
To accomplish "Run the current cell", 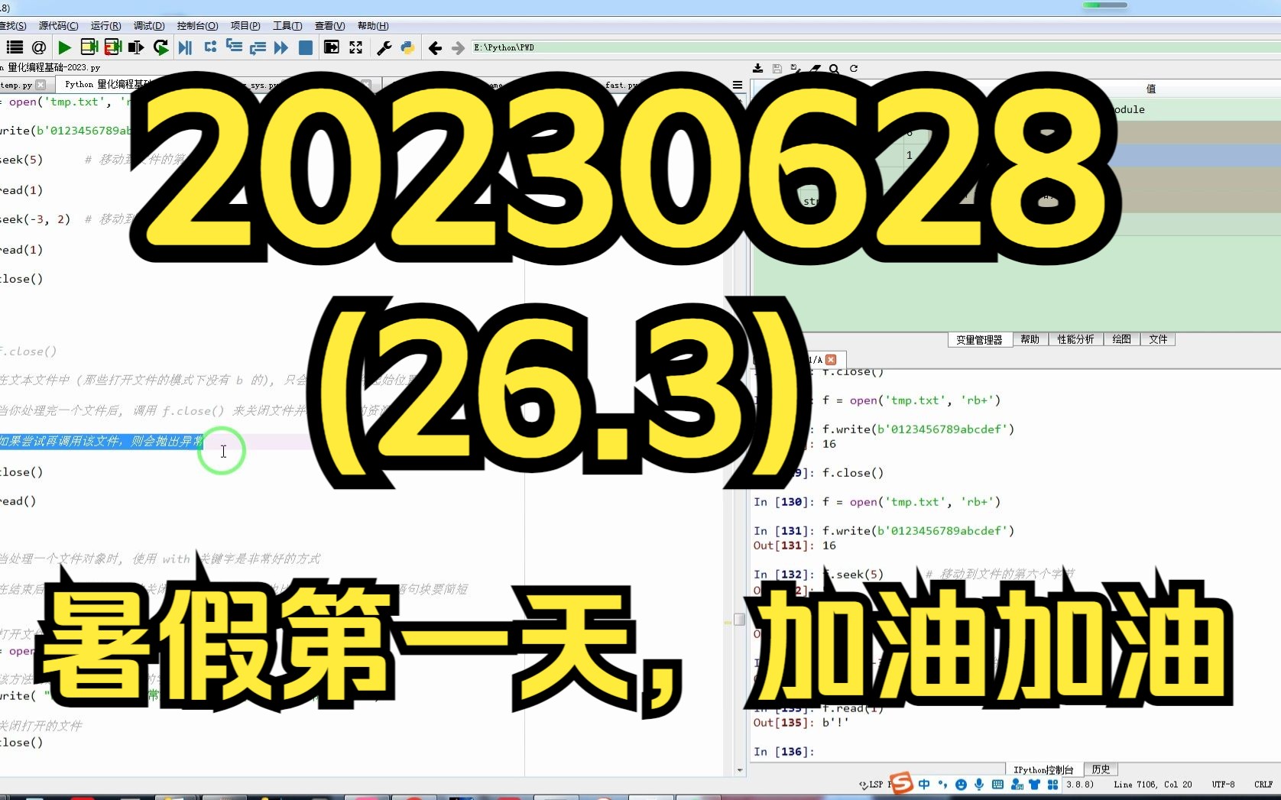I will 89,47.
